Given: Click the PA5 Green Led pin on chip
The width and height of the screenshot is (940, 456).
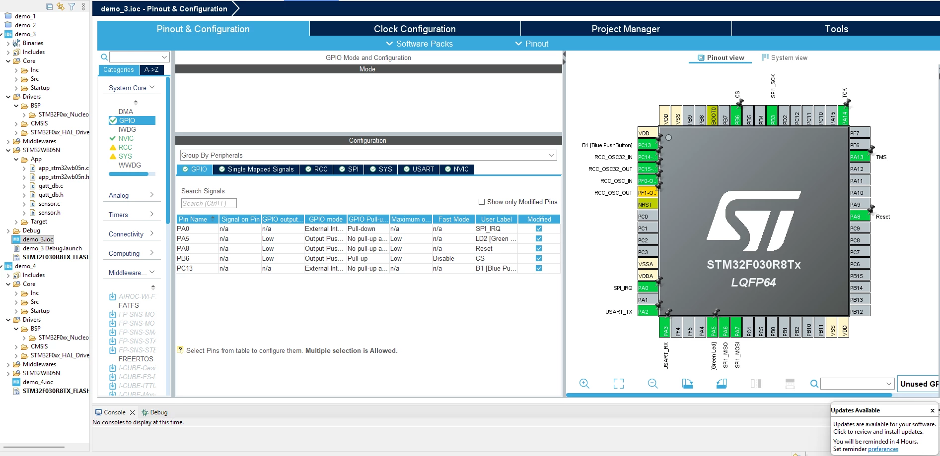Looking at the screenshot, I should pyautogui.click(x=714, y=327).
